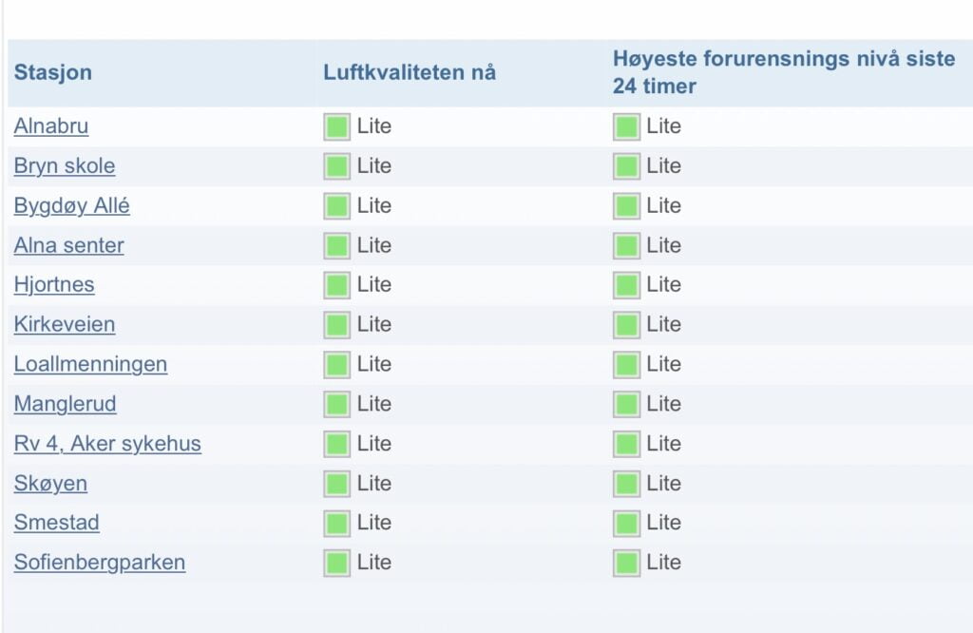Open Loallmenningen station details
The width and height of the screenshot is (973, 633).
[x=90, y=364]
